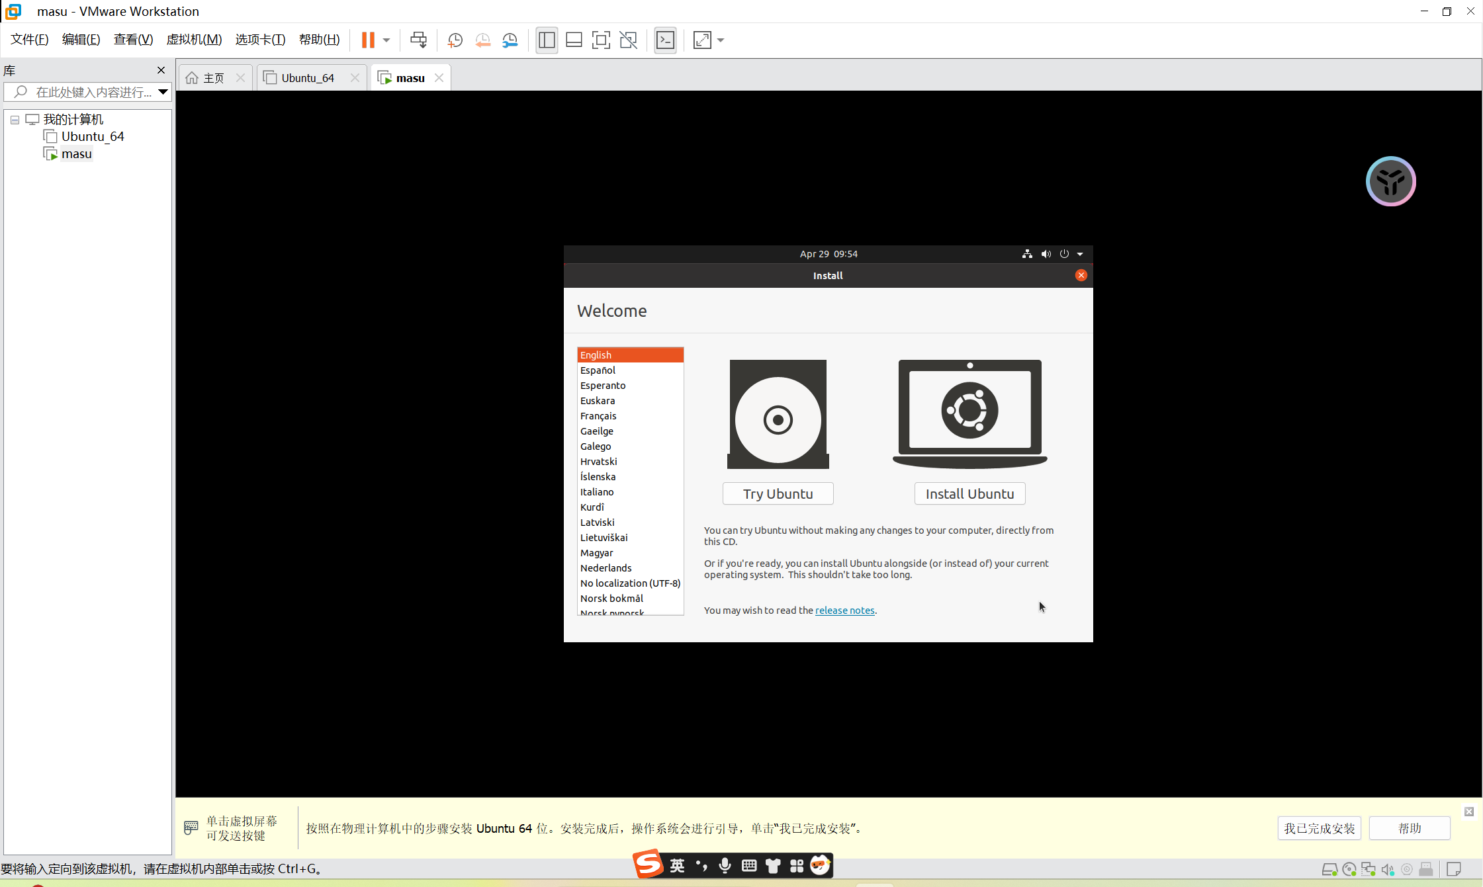Click the Install Ubuntu button
The width and height of the screenshot is (1483, 887).
(x=969, y=493)
